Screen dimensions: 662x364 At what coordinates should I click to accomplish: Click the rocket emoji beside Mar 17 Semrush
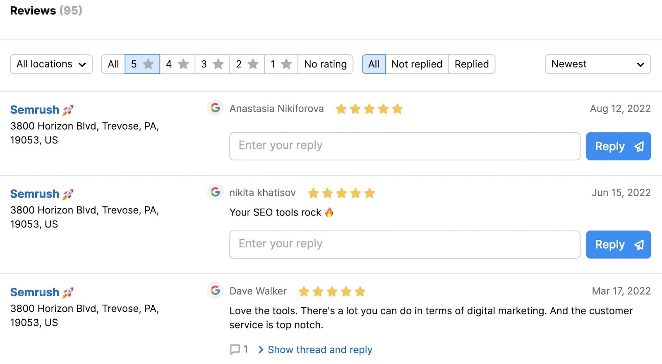click(68, 292)
